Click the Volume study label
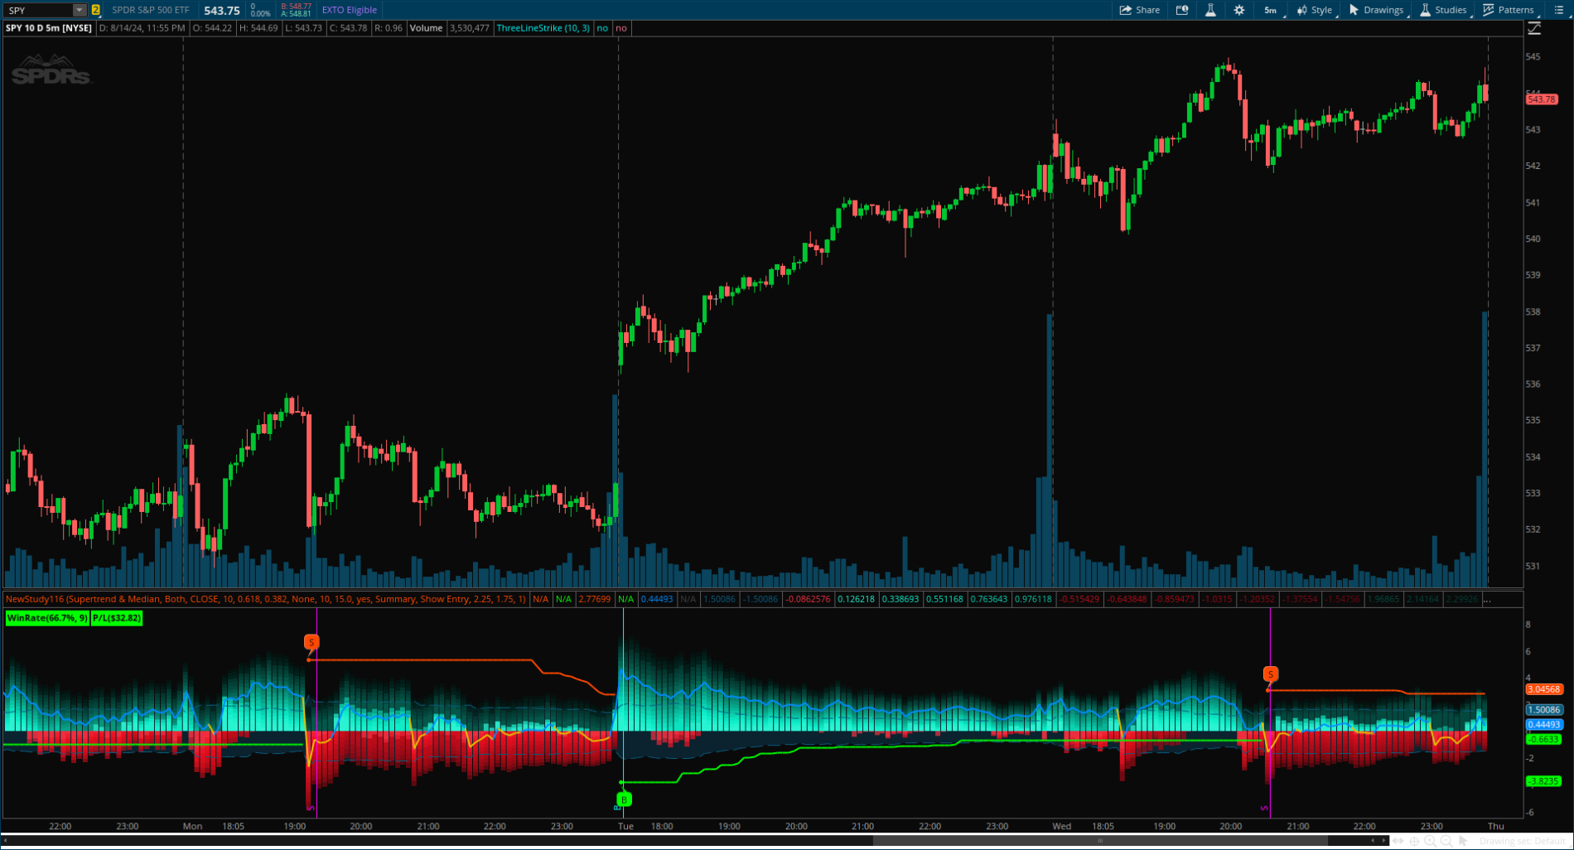Viewport: 1574px width, 850px height. (426, 28)
